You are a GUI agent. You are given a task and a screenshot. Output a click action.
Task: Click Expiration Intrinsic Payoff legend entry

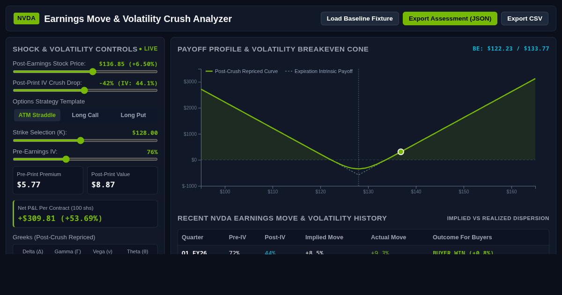[x=319, y=71]
